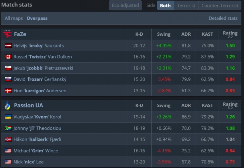Open Nick 'nicx' Lee's player profile
Viewport: 244px width, 168px height.
[x=28, y=162]
